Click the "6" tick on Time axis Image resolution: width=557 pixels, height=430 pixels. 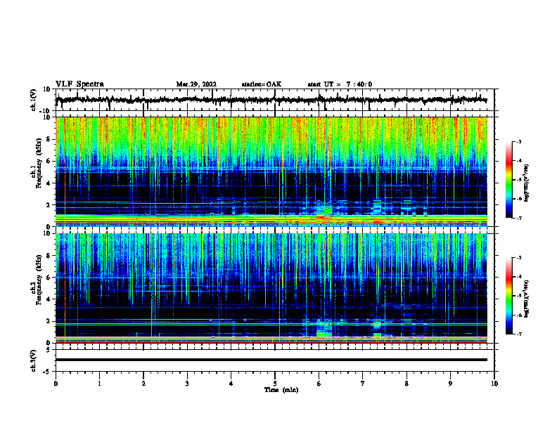(x=319, y=384)
